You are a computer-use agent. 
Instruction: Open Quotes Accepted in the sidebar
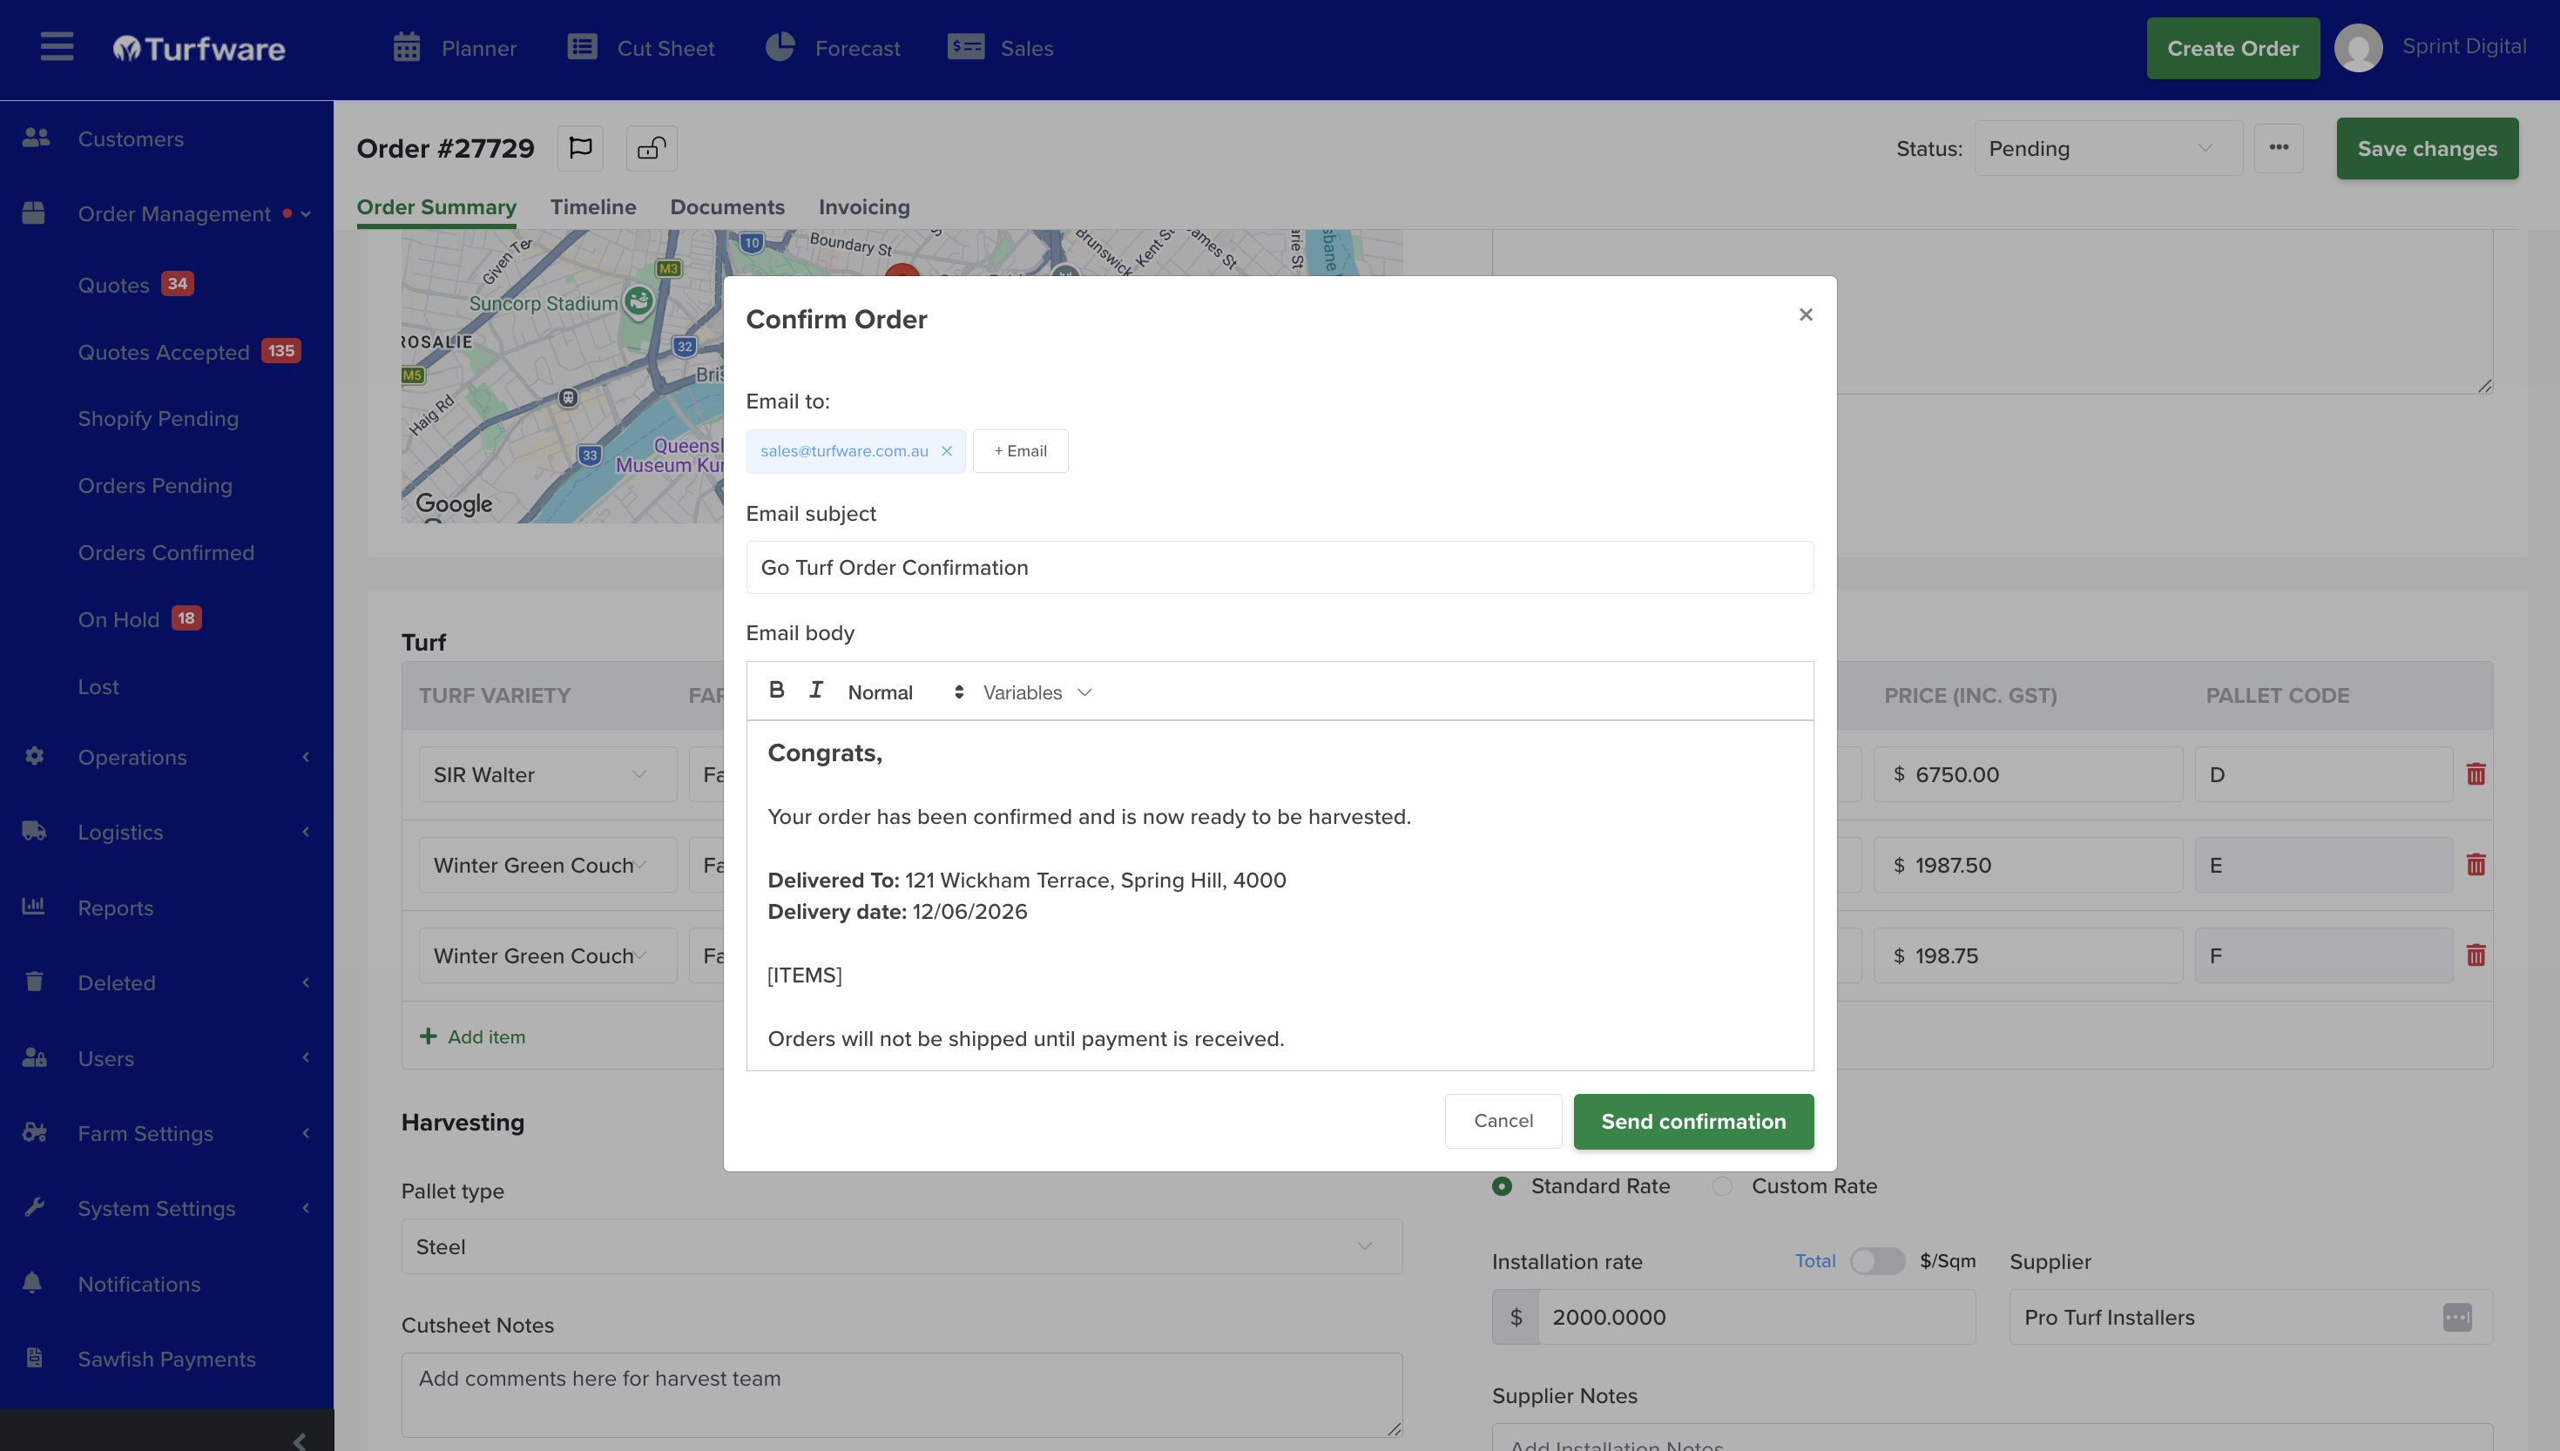pos(164,352)
